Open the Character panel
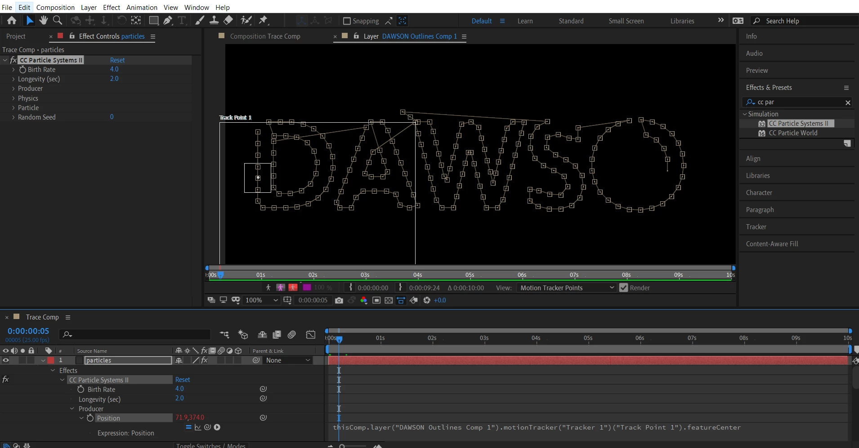 pos(759,193)
